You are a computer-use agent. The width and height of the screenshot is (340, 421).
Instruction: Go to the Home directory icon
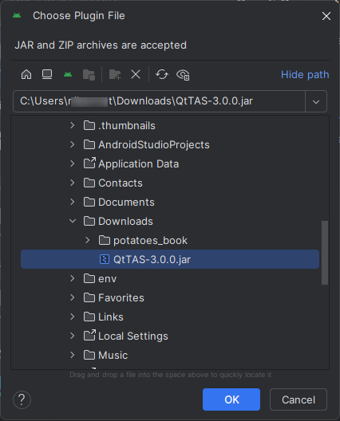26,74
